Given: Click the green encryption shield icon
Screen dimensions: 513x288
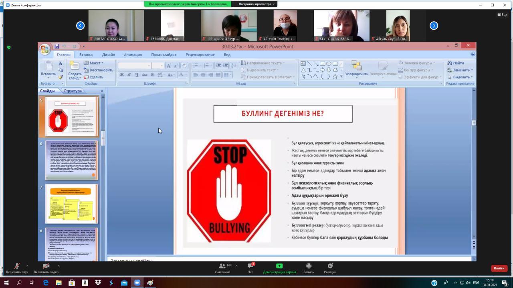Looking at the screenshot, I should tap(9, 47).
